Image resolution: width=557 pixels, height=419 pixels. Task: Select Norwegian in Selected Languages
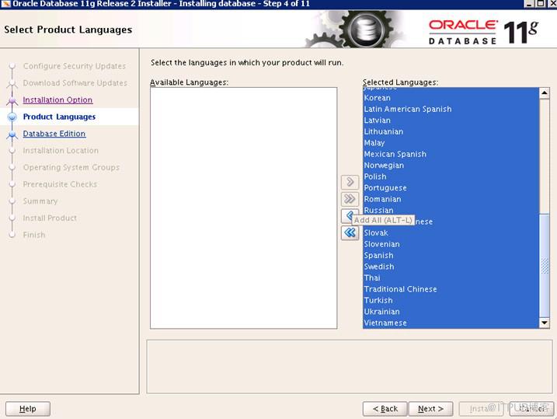point(451,166)
